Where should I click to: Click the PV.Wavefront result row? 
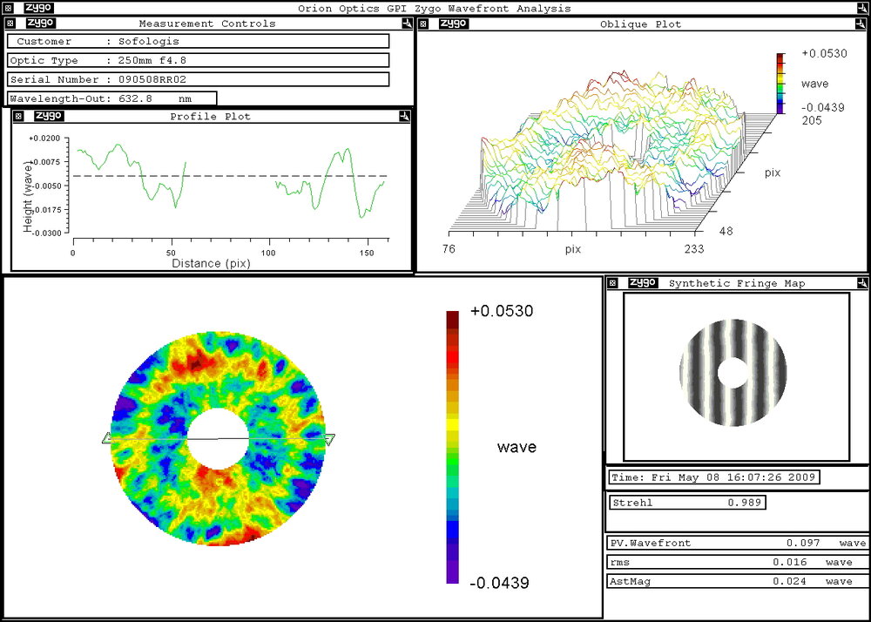[x=737, y=543]
